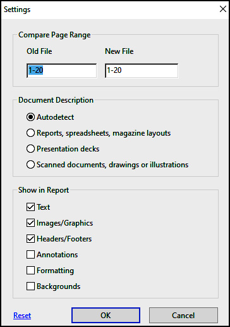Viewport: 230px width, 327px height.
Task: Click the Old File page range field
Action: point(62,71)
